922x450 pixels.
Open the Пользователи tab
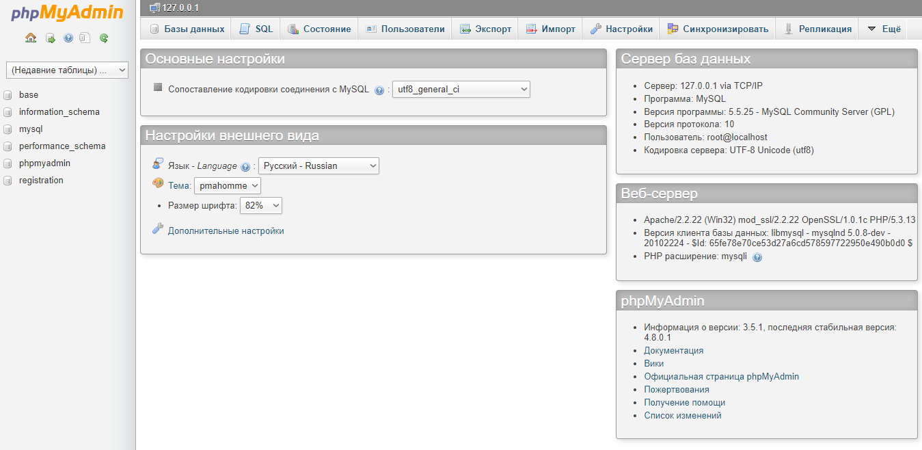click(x=405, y=29)
